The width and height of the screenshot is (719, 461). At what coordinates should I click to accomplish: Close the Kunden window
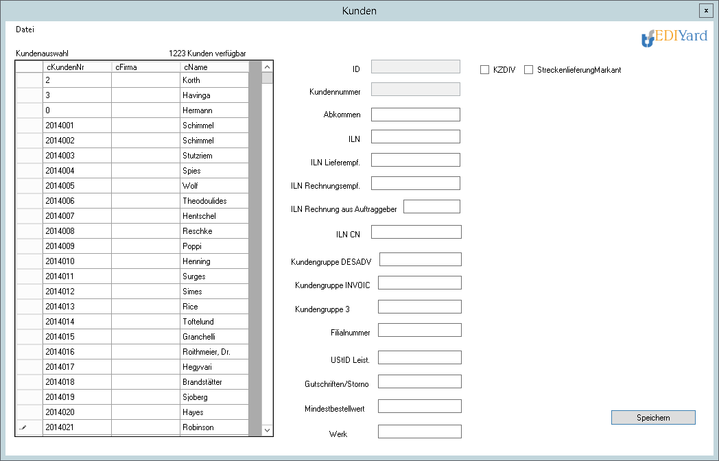(x=705, y=10)
